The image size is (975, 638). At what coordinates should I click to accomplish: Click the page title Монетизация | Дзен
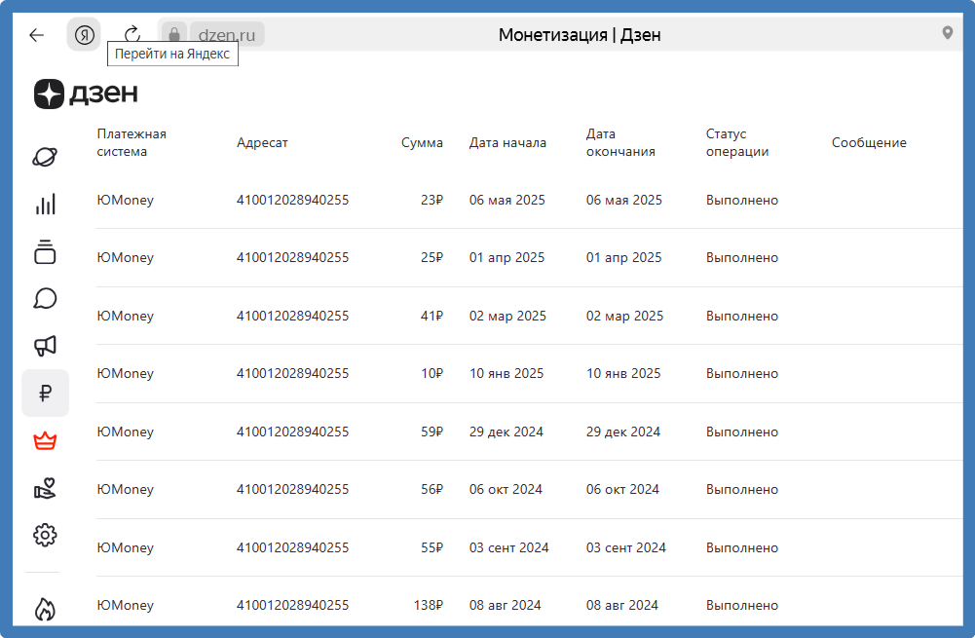579,35
